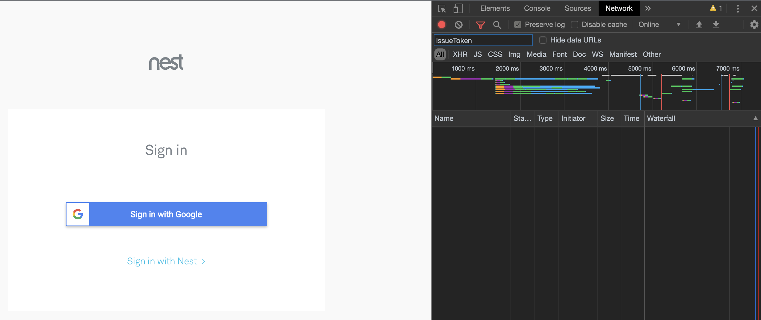Sort by Initiator column header
This screenshot has height=320, width=761.
(x=578, y=118)
